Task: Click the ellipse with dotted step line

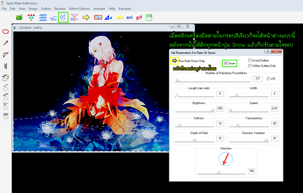Action: tap(6, 97)
